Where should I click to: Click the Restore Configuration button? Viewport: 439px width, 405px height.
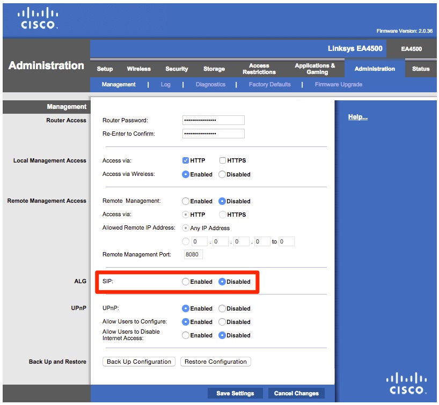coord(216,362)
